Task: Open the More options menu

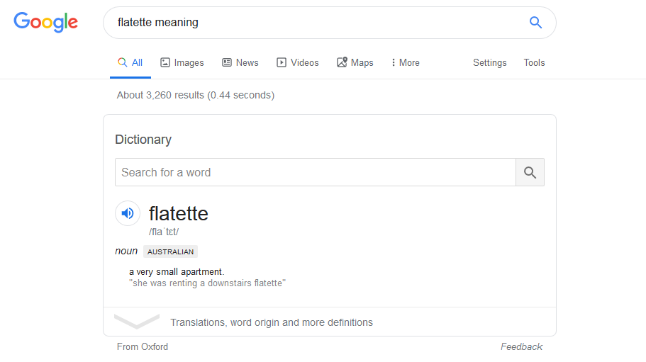Action: (406, 62)
